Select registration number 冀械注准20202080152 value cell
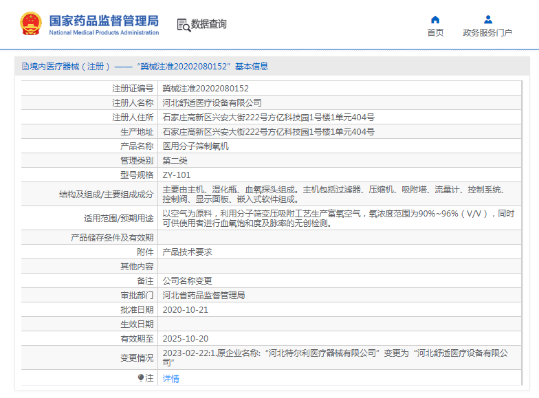 (206, 88)
